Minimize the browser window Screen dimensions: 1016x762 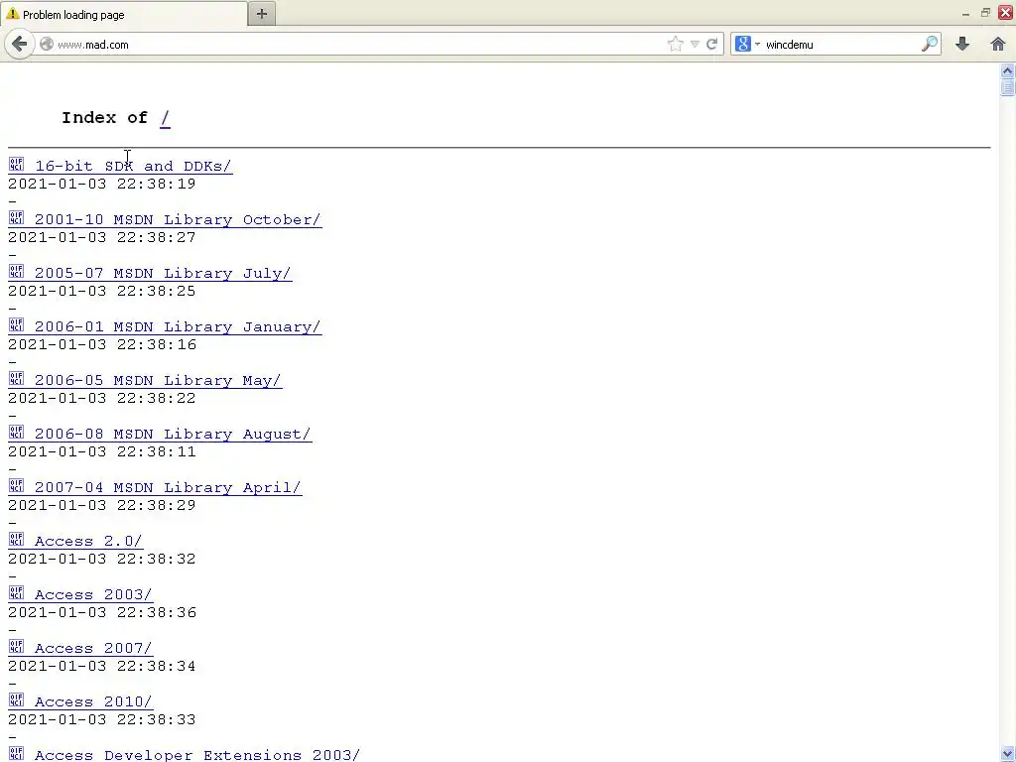pyautogui.click(x=965, y=13)
